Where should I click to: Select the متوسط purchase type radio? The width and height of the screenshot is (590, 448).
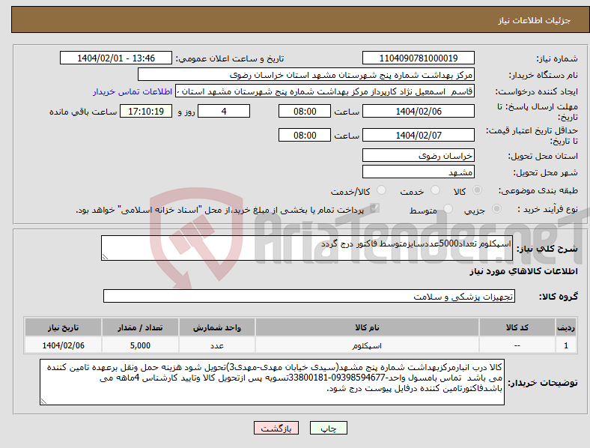(x=448, y=208)
